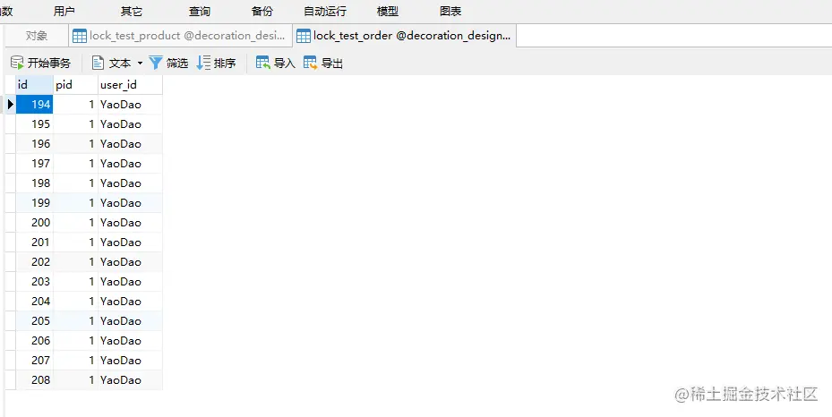The image size is (832, 417).
Task: Click the 开始事务 button label
Action: 49,64
